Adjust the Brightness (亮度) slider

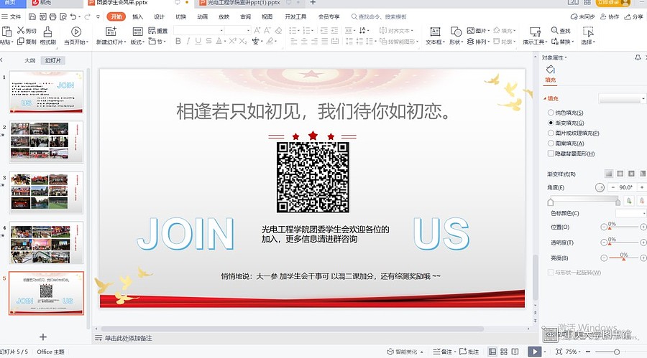pyautogui.click(x=623, y=258)
